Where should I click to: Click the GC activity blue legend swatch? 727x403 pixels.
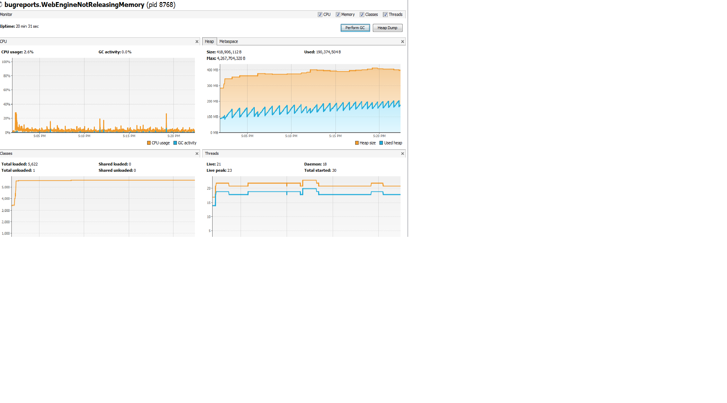[175, 143]
